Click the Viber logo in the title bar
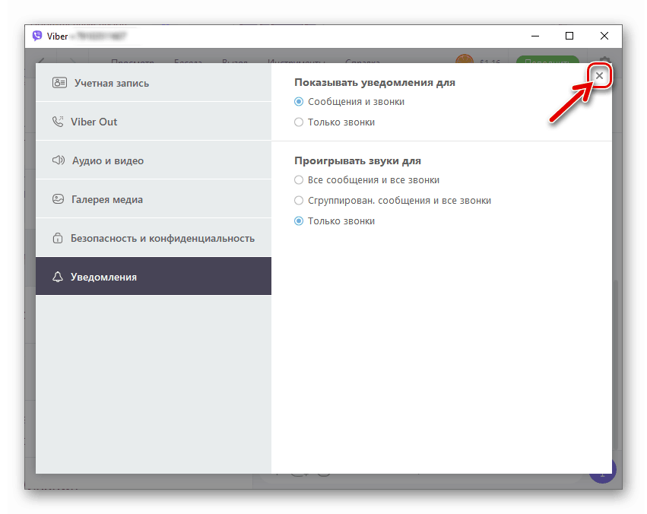647x514 pixels. [36, 36]
